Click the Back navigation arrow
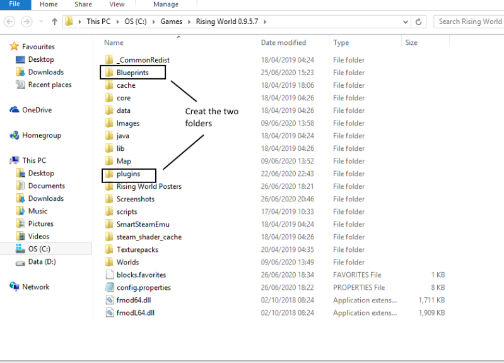Image resolution: width=504 pixels, height=363 pixels. point(9,21)
